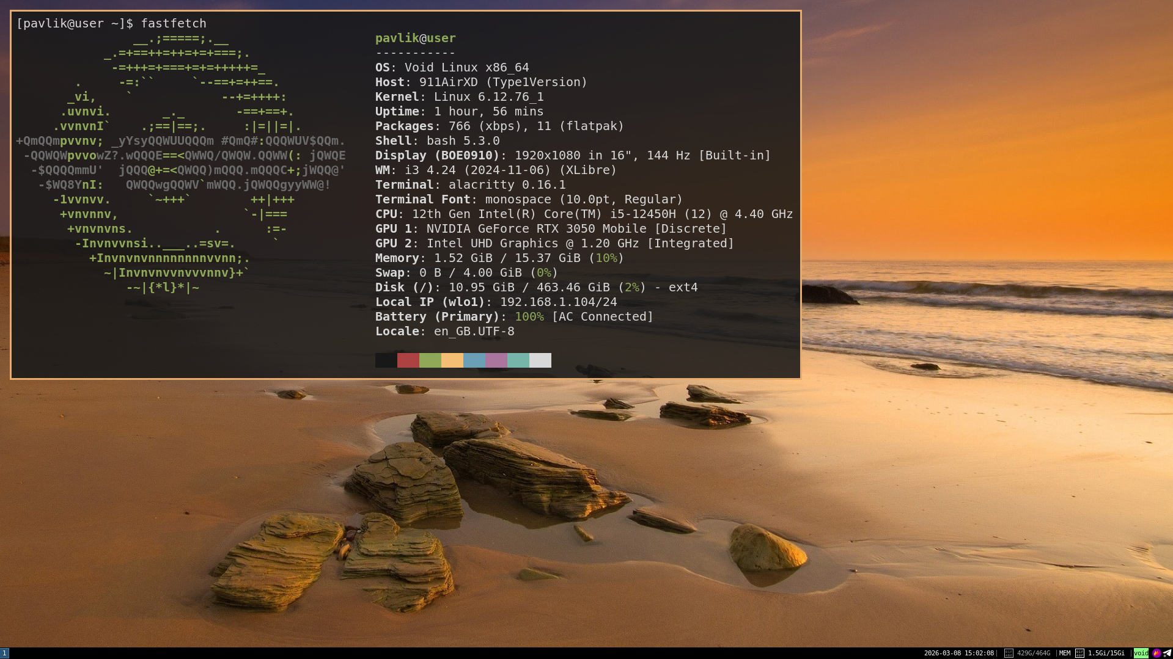Click the white color block in palette
The width and height of the screenshot is (1173, 659).
coord(540,360)
